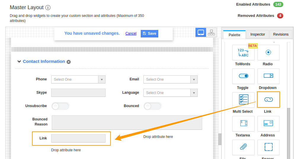Save the unsaved changes
Viewport: 299px width, 159px height.
tap(149, 34)
